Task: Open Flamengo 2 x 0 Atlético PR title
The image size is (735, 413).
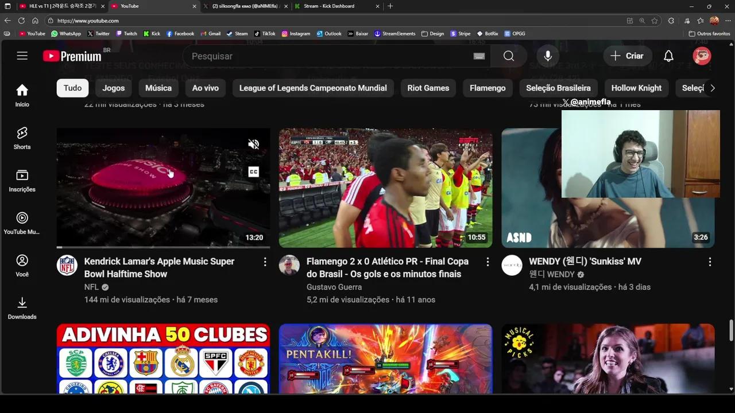Action: pyautogui.click(x=388, y=267)
